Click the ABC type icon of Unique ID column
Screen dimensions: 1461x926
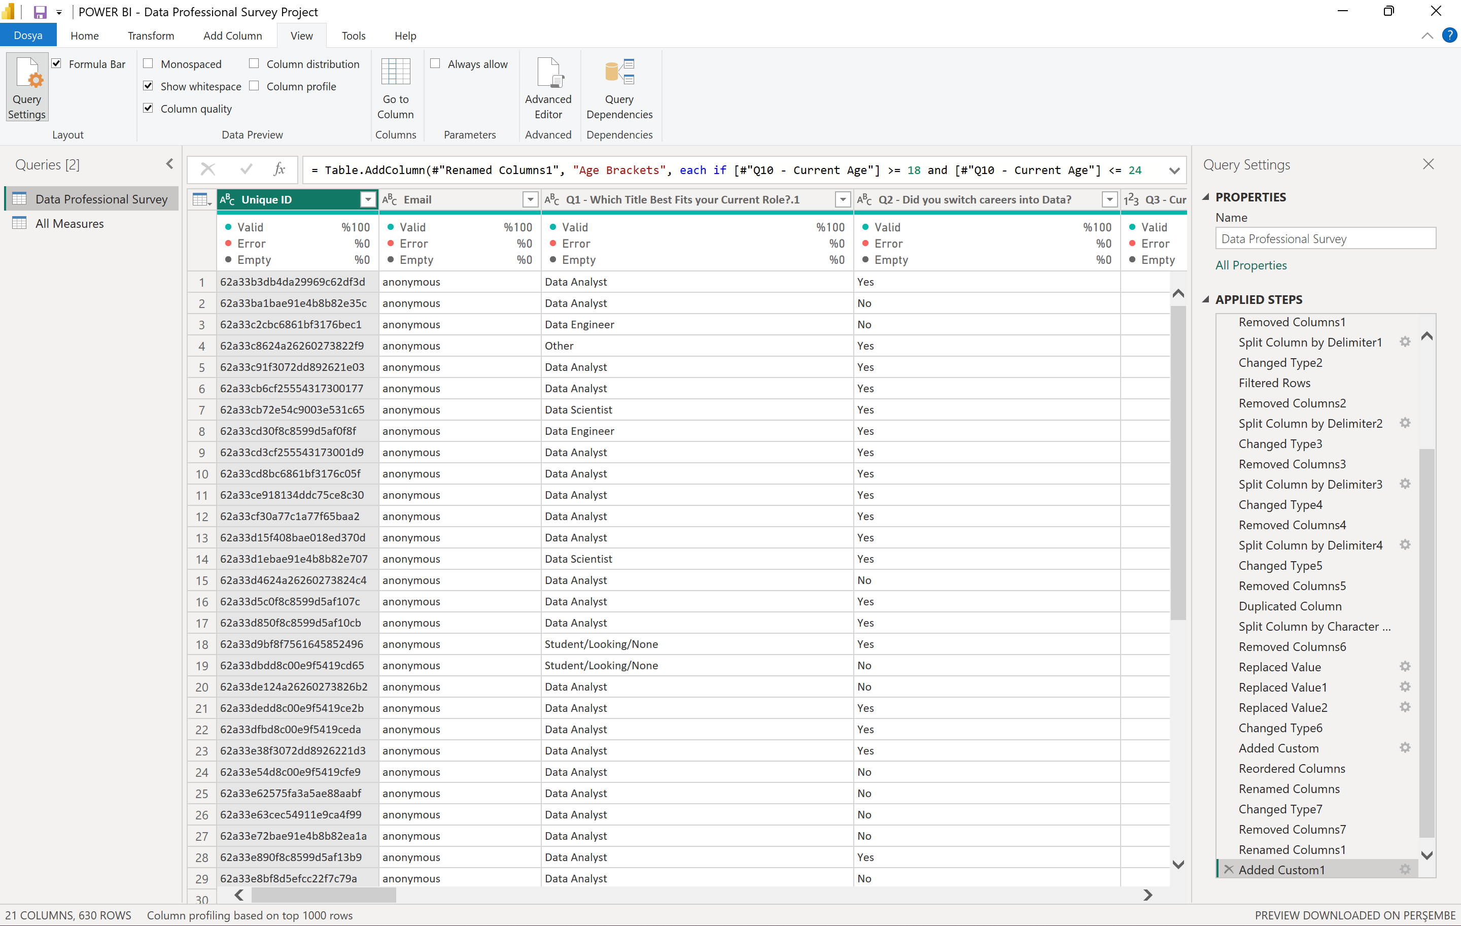[x=227, y=199]
